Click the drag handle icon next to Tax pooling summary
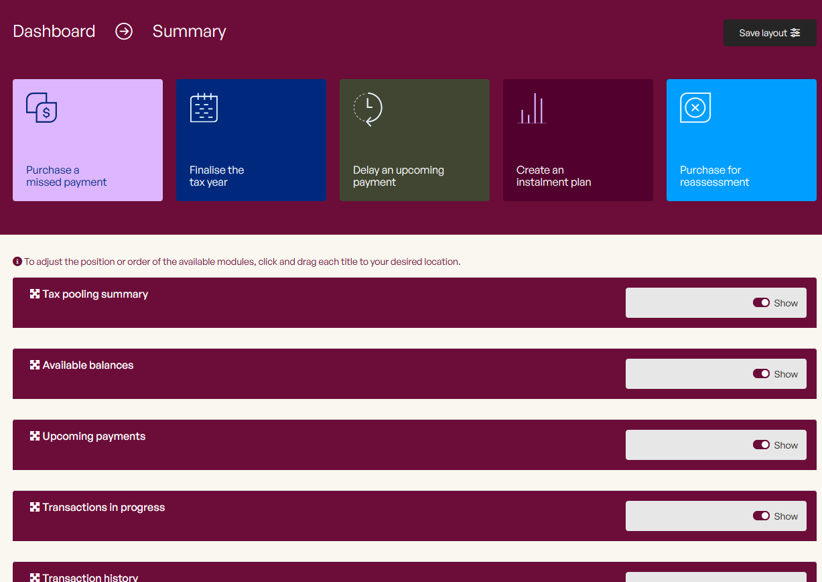Viewport: 822px width, 582px height. (x=33, y=293)
